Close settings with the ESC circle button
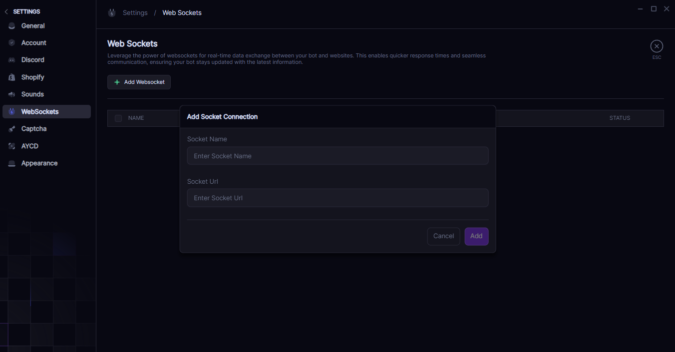The height and width of the screenshot is (352, 675). (x=657, y=46)
